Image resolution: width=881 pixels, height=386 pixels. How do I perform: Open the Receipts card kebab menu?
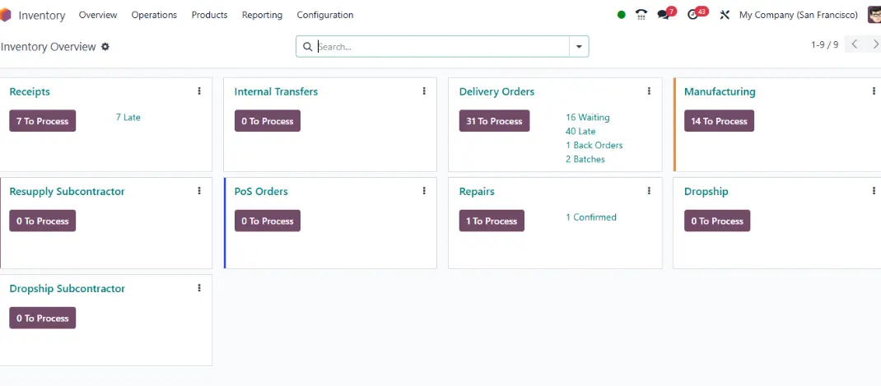199,91
